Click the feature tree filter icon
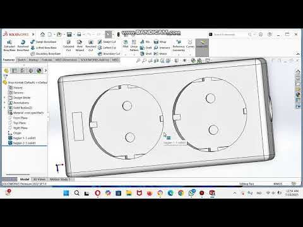The width and height of the screenshot is (303, 227). click(x=6, y=77)
